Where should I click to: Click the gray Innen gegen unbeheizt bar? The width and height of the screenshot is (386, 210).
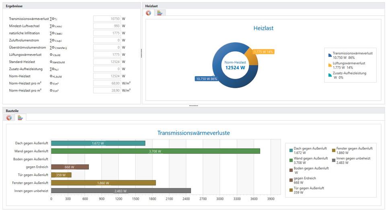point(121,191)
